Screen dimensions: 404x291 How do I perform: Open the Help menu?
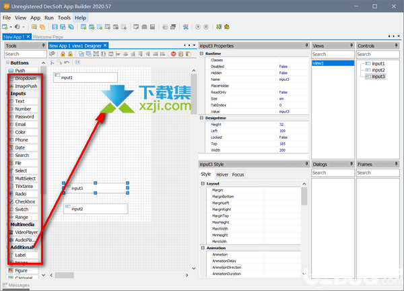[x=80, y=18]
